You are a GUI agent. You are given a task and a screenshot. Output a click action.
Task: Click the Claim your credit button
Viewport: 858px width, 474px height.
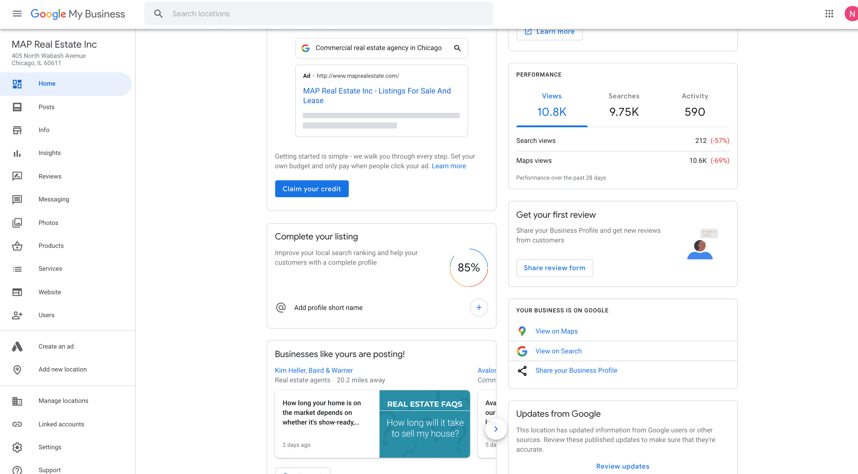point(311,189)
